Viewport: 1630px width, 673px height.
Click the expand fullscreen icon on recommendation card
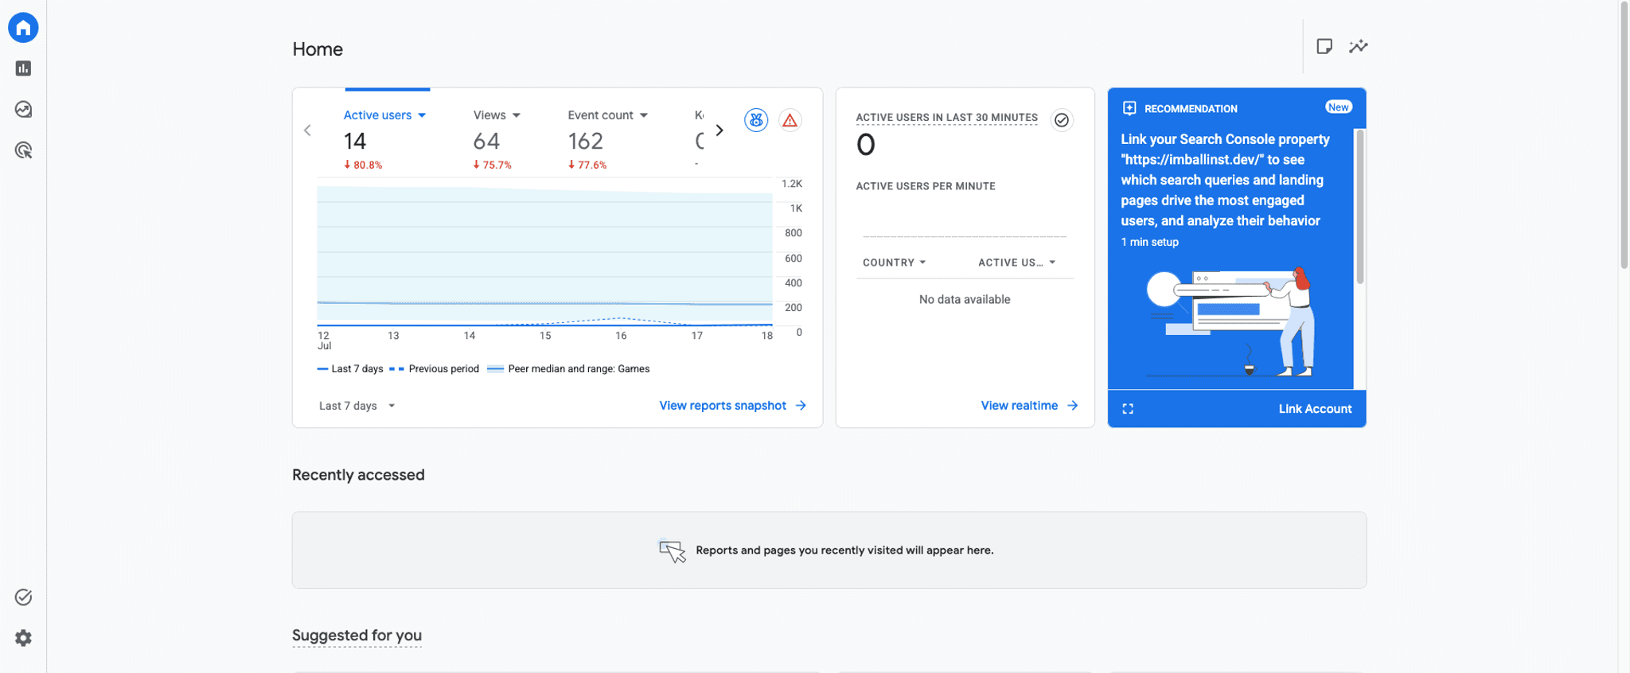coord(1128,409)
